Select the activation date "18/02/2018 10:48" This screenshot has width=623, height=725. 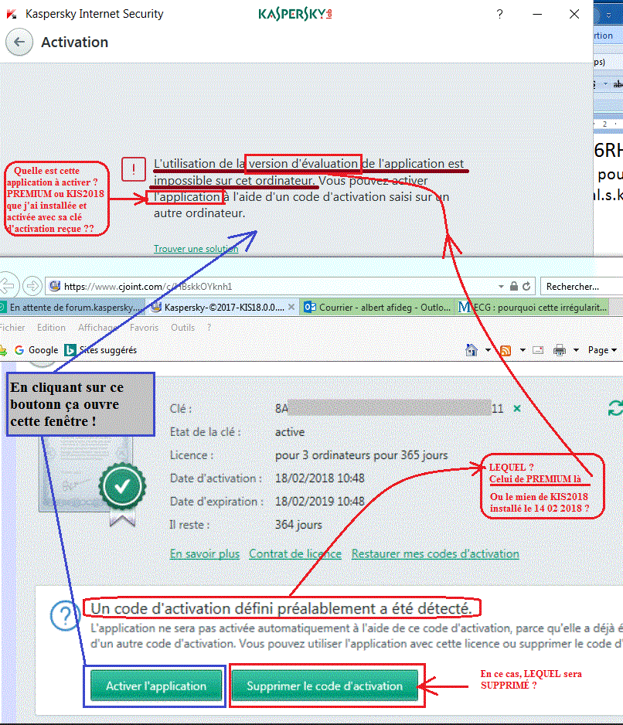point(319,478)
